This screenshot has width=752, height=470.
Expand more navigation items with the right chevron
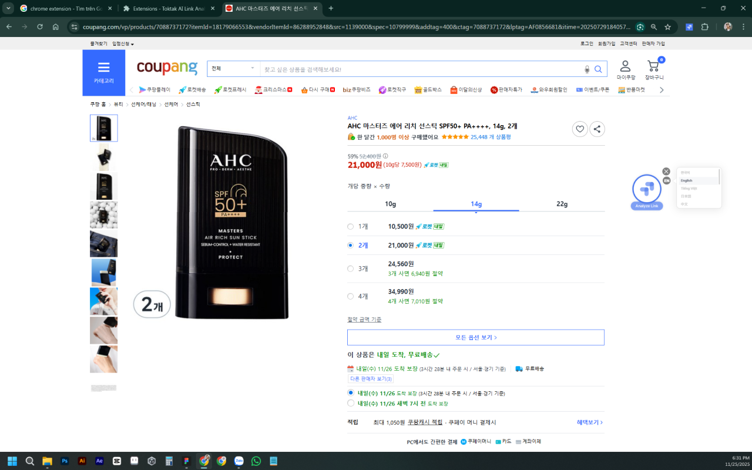pos(661,89)
